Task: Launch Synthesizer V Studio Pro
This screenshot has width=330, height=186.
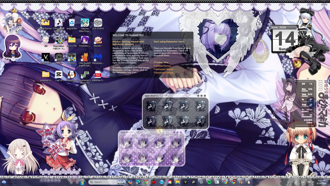Action: tap(85, 77)
